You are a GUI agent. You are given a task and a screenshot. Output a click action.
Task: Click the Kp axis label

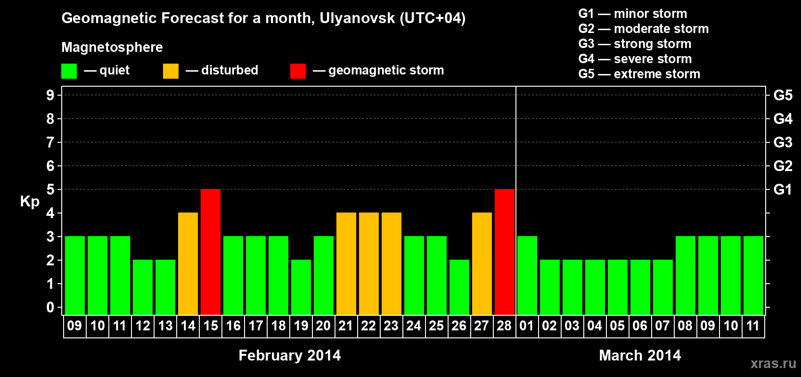tap(30, 202)
